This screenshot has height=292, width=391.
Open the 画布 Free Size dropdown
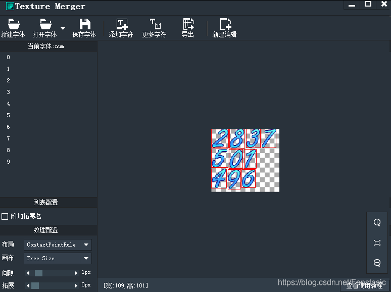coord(58,258)
